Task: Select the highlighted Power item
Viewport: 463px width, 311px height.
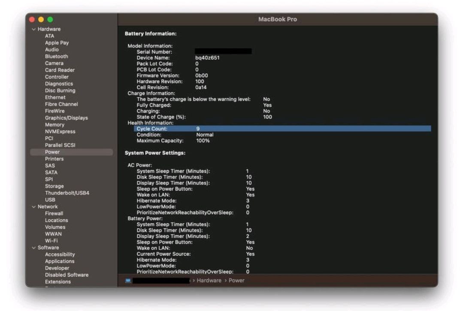Action: 72,152
